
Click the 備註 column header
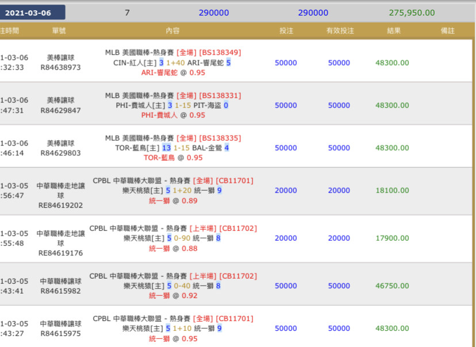(x=447, y=30)
